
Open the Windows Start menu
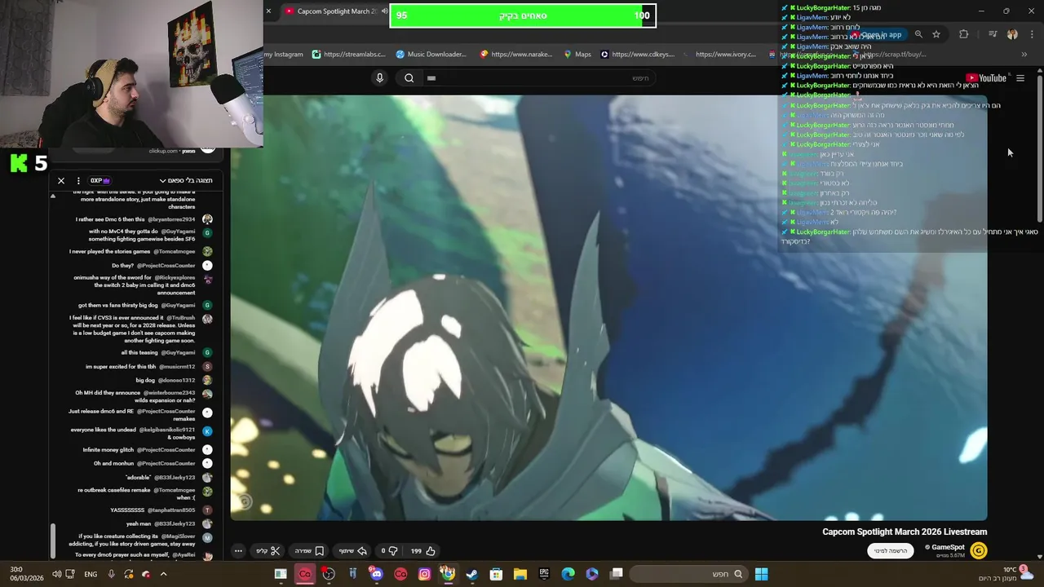click(761, 574)
